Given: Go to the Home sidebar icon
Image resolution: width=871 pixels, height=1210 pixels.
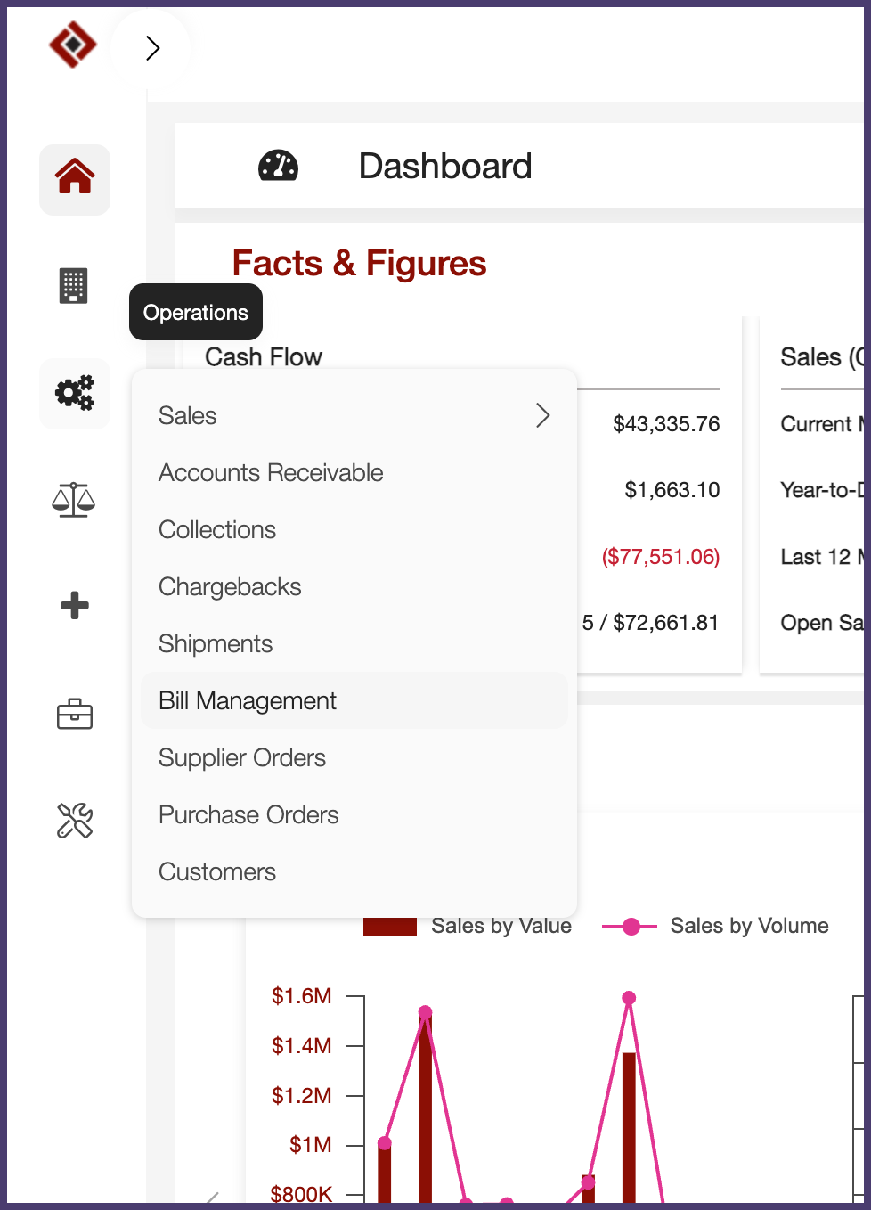Looking at the screenshot, I should coord(75,178).
